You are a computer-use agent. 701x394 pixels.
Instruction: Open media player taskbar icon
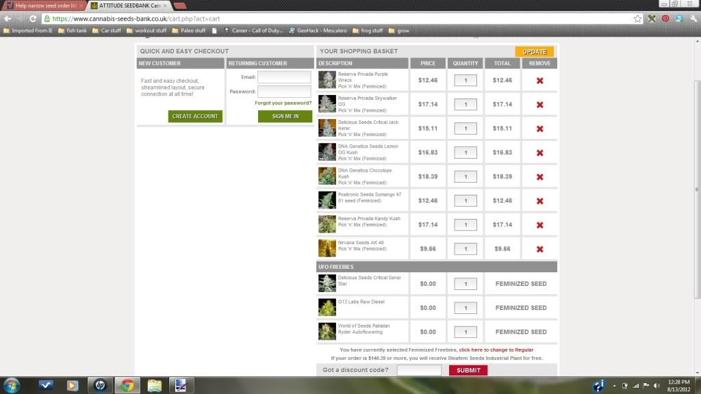click(73, 385)
